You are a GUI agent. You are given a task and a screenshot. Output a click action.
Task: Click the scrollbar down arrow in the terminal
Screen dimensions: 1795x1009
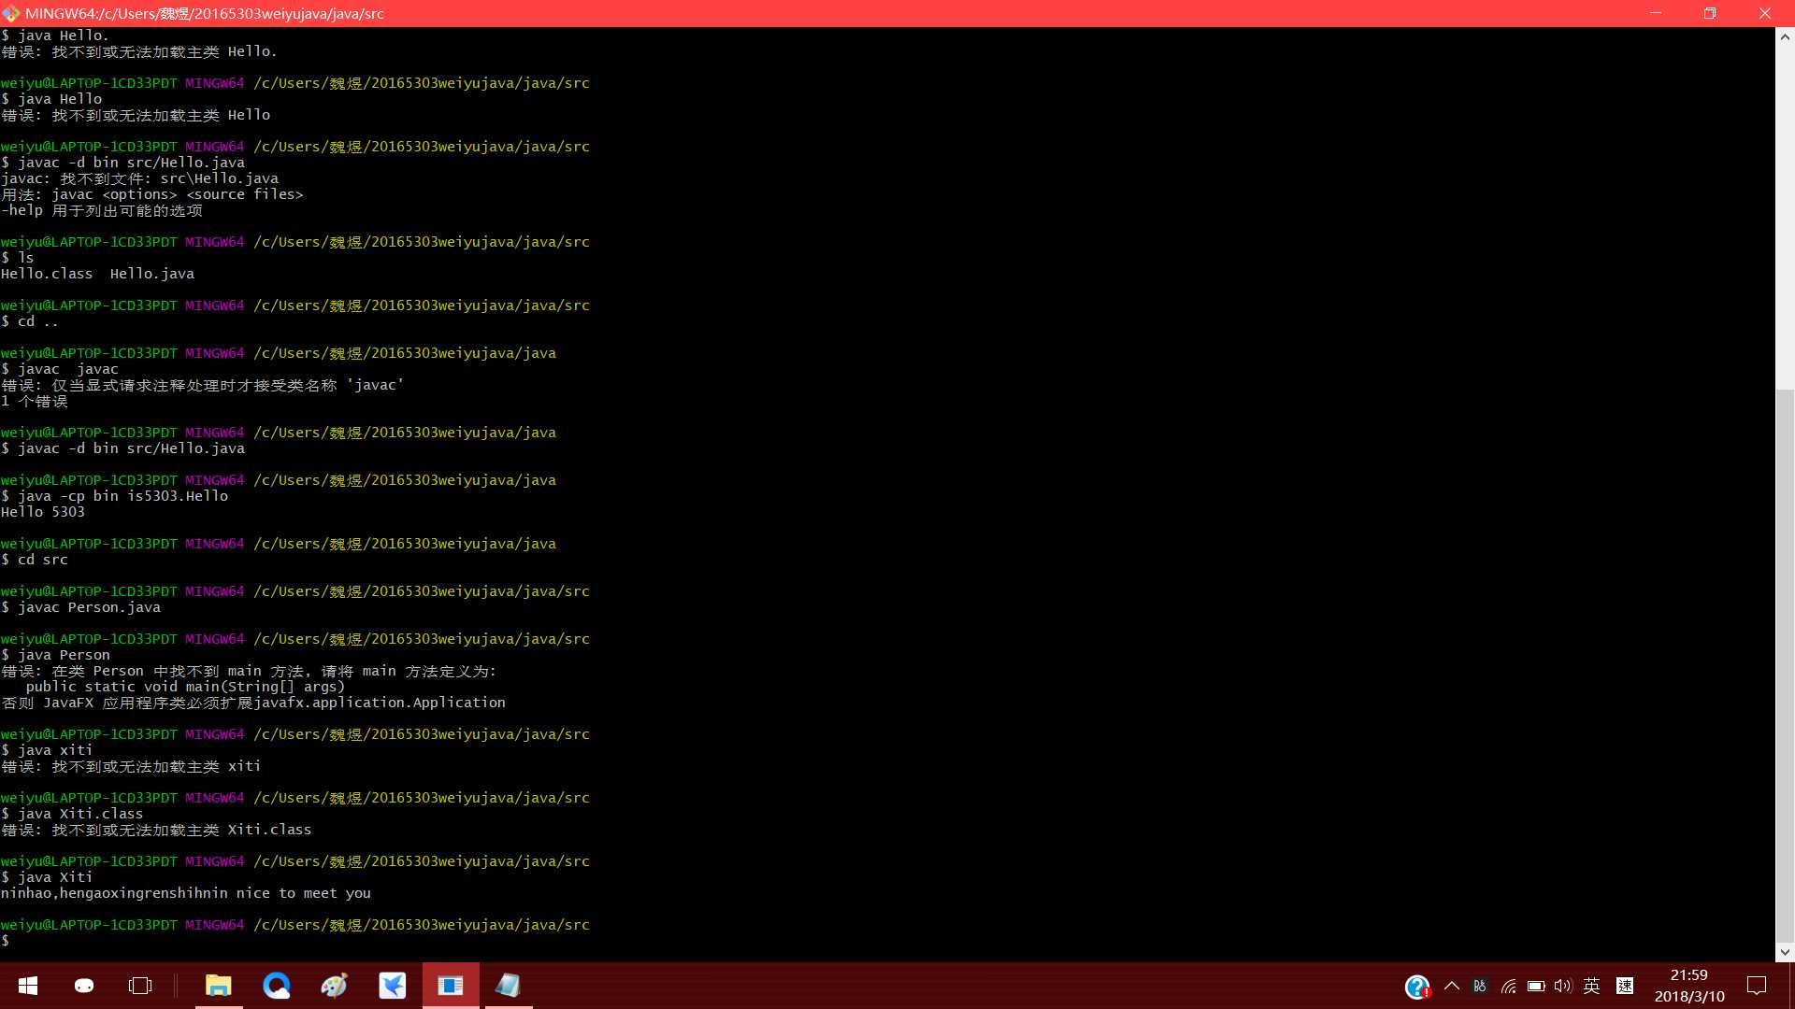tap(1785, 952)
